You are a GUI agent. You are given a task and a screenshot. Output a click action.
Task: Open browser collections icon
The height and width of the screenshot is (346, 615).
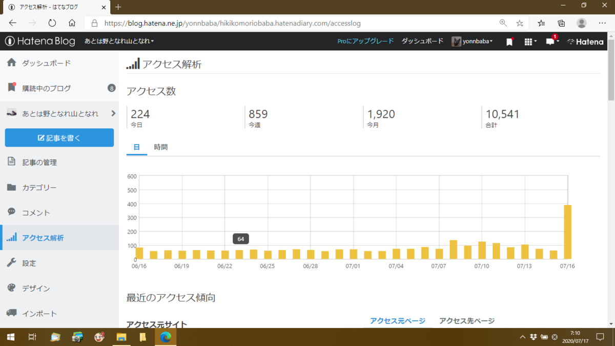[x=561, y=23]
